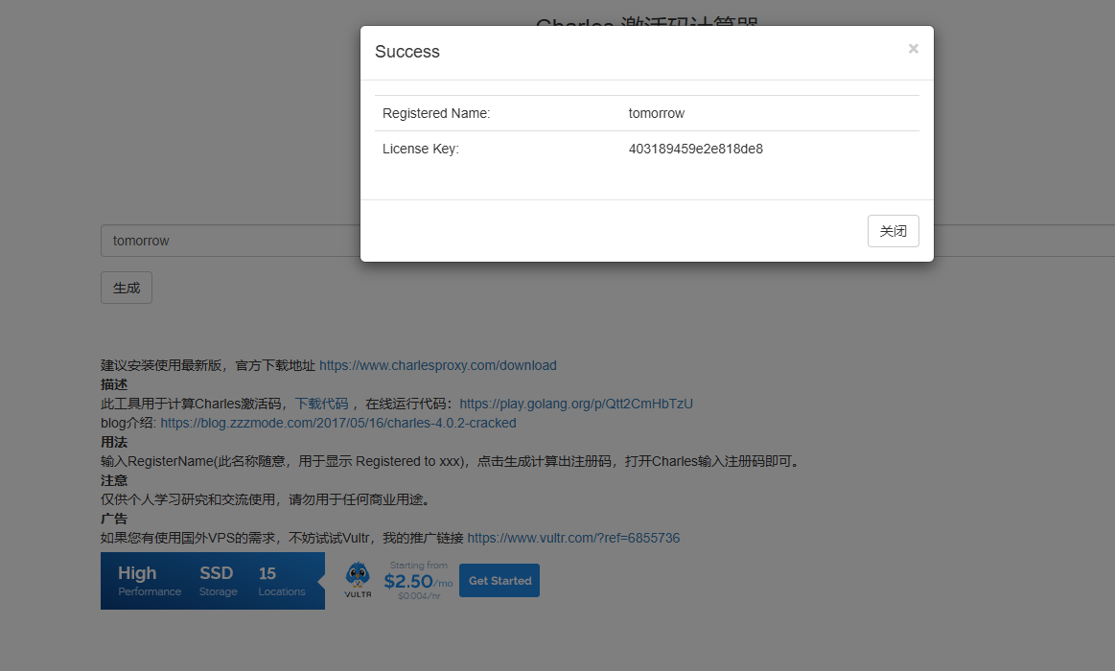Viewport: 1115px width, 671px height.
Task: Open the charlesproxy.com download link
Action: 438,365
